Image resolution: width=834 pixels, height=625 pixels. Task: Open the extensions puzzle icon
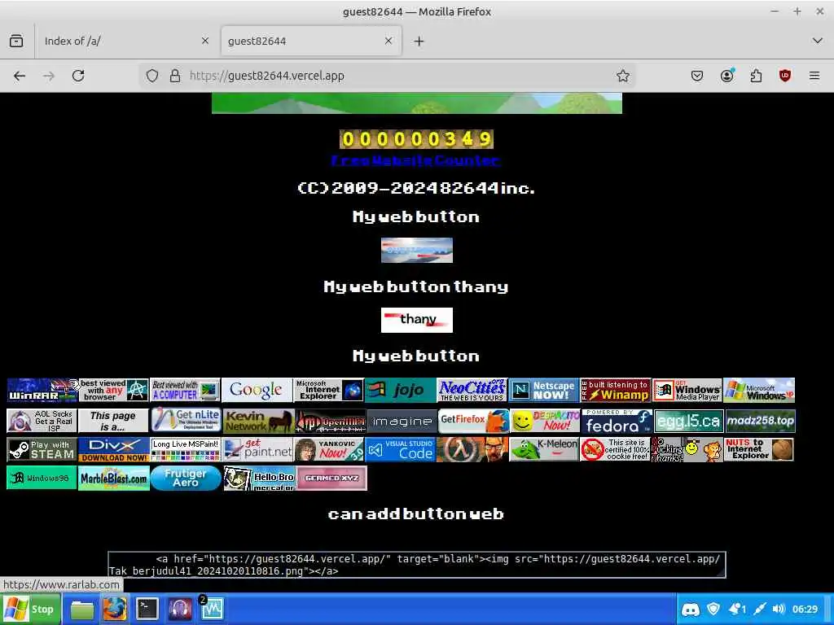click(756, 76)
